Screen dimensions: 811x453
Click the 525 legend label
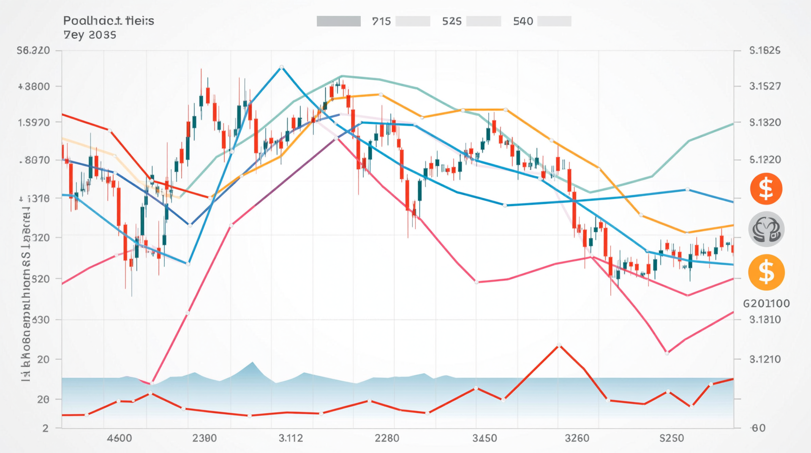452,21
